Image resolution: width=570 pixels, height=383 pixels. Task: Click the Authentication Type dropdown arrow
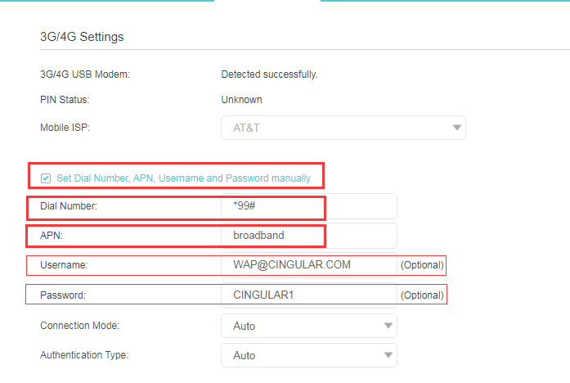pos(388,355)
